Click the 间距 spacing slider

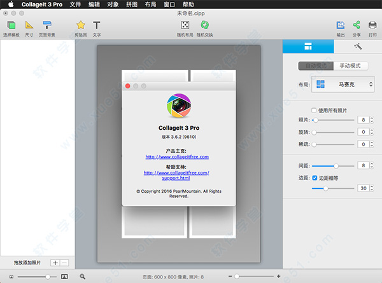click(x=333, y=166)
